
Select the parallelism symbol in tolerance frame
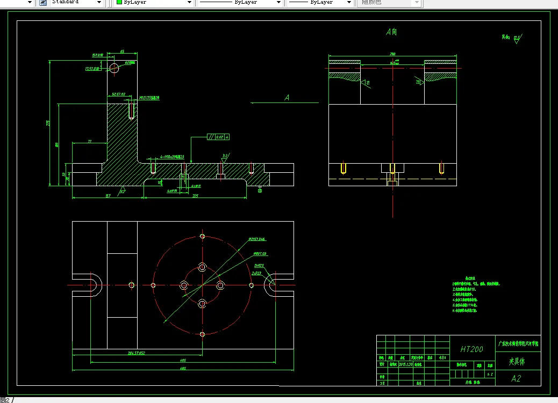(x=211, y=137)
